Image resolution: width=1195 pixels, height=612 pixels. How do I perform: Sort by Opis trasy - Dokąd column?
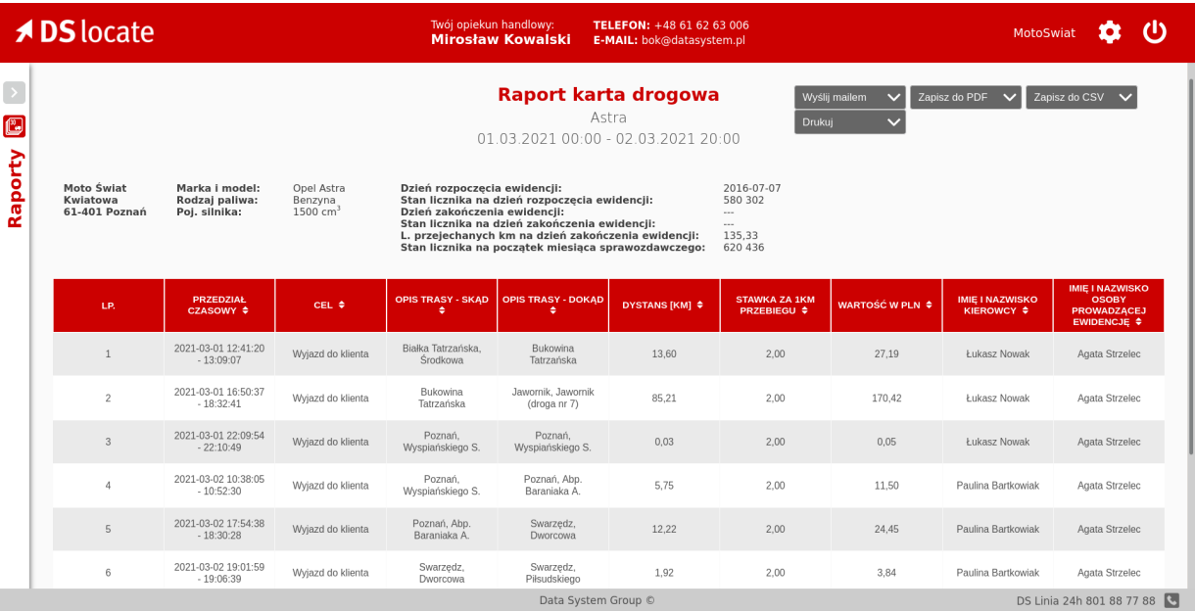(552, 306)
